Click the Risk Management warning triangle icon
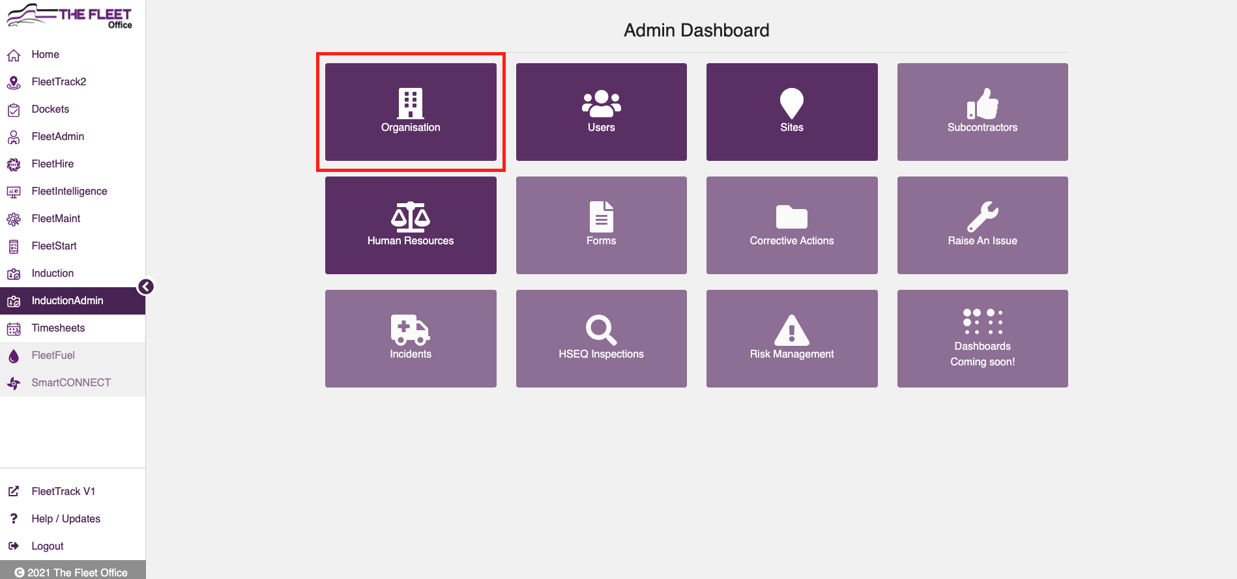 click(x=792, y=330)
